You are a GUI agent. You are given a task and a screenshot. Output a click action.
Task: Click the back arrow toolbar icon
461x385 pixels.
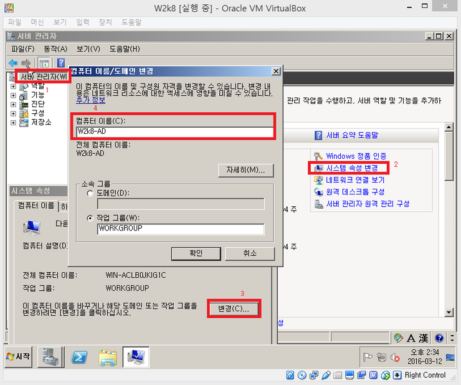click(x=13, y=63)
